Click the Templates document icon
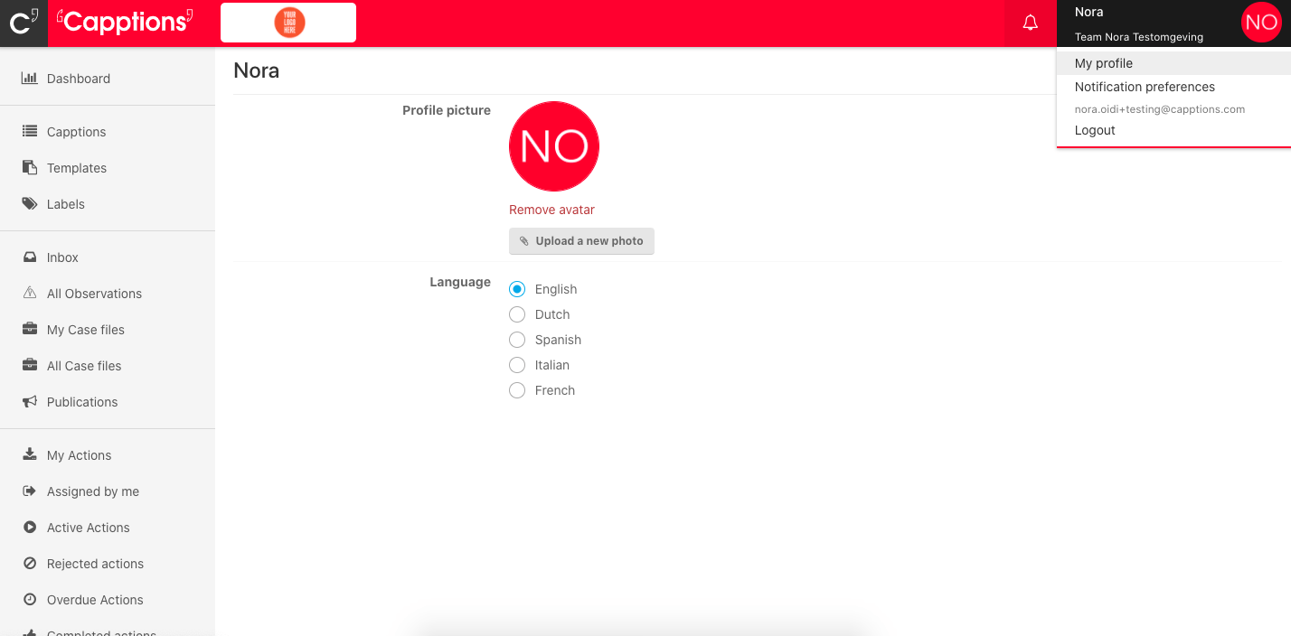Screen dimensions: 1291x636 coord(29,168)
